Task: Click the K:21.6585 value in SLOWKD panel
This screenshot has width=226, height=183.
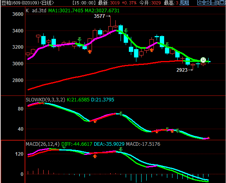Action: click(x=78, y=100)
